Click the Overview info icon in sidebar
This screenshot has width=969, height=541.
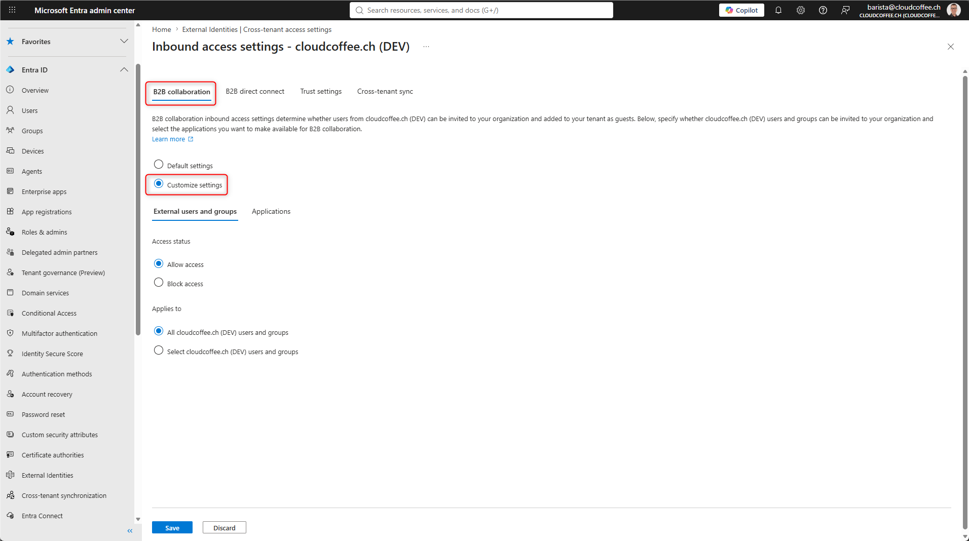tap(10, 90)
